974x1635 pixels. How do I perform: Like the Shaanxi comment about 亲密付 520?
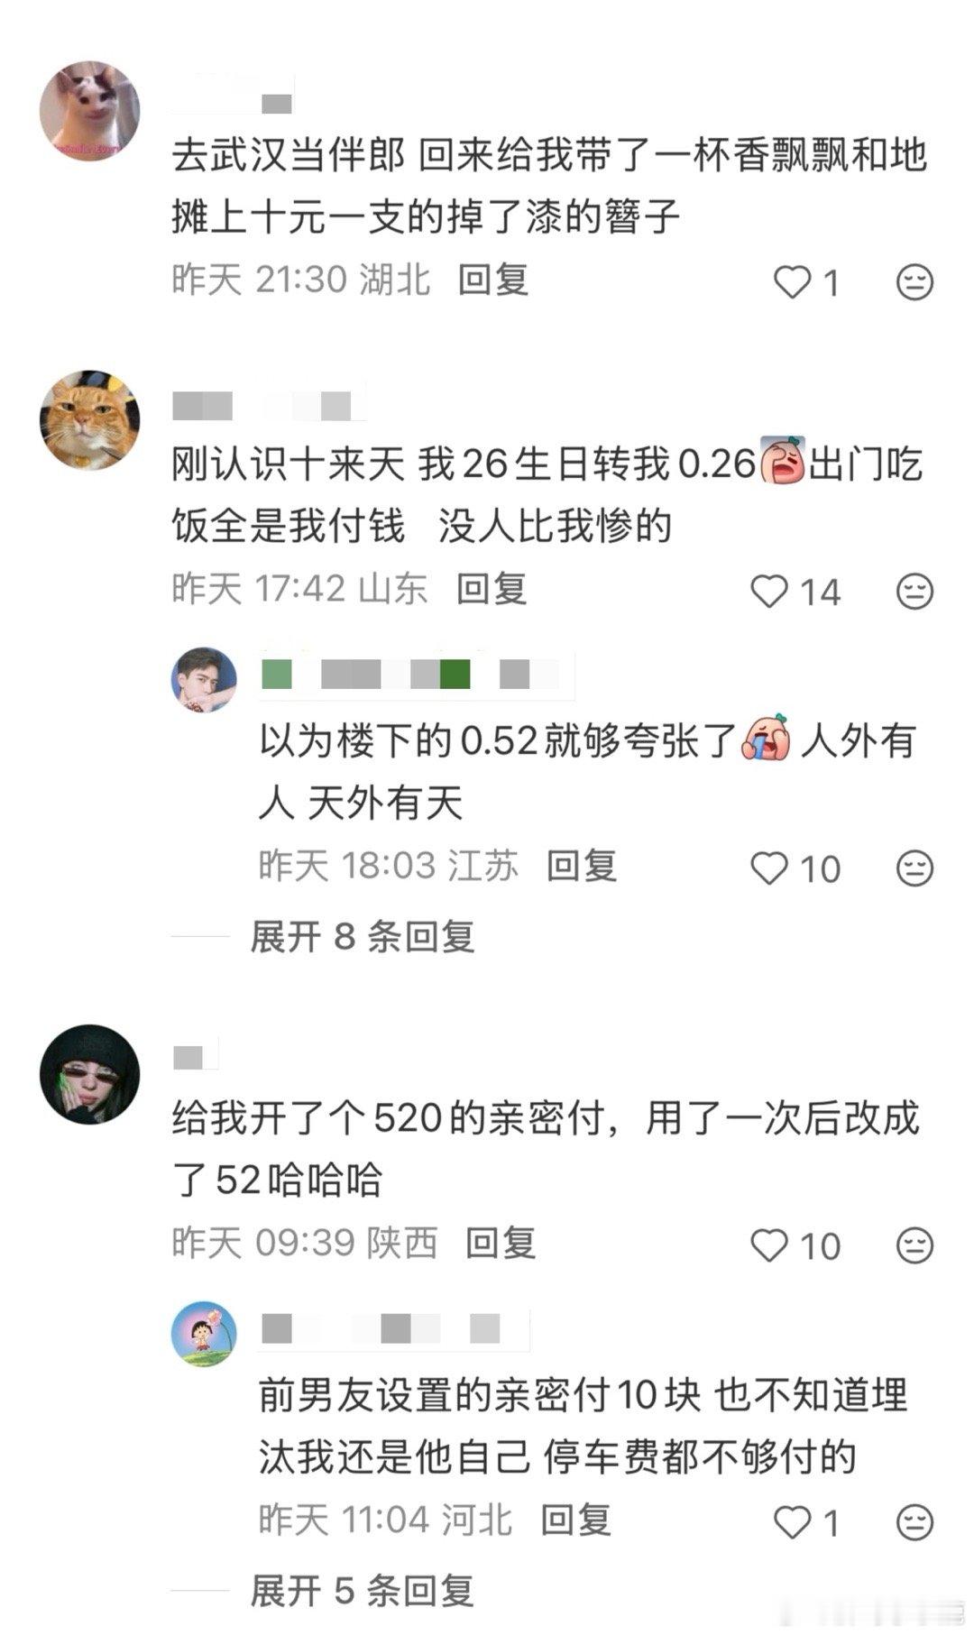769,1245
